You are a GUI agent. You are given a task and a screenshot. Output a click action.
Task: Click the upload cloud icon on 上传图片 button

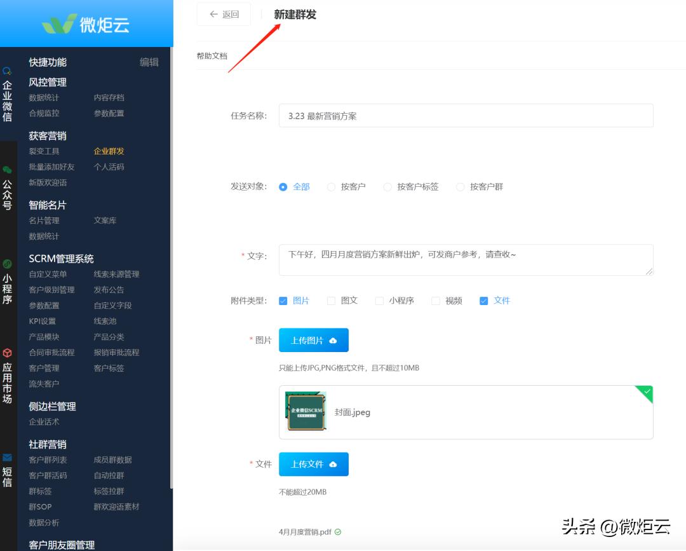point(333,340)
